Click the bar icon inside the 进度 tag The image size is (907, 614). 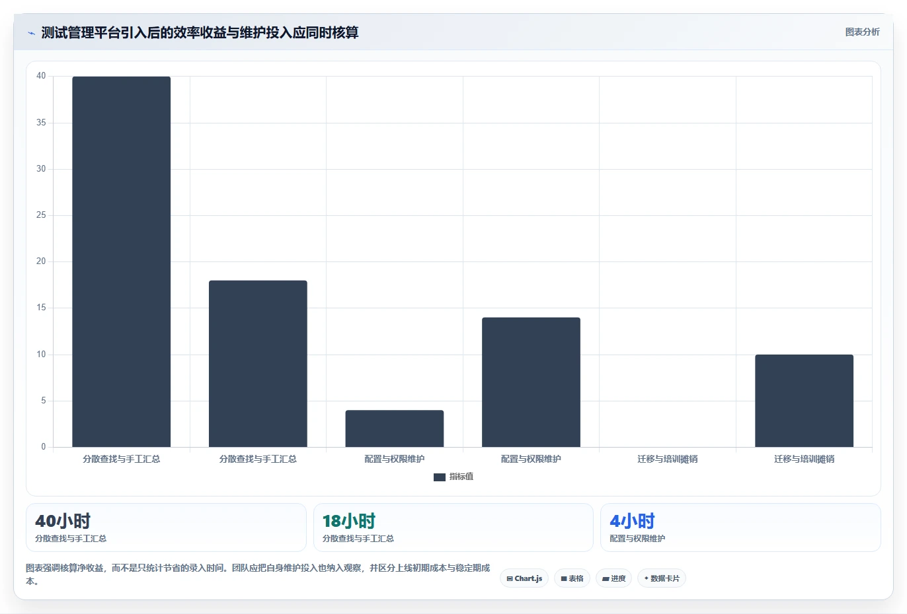coord(606,578)
